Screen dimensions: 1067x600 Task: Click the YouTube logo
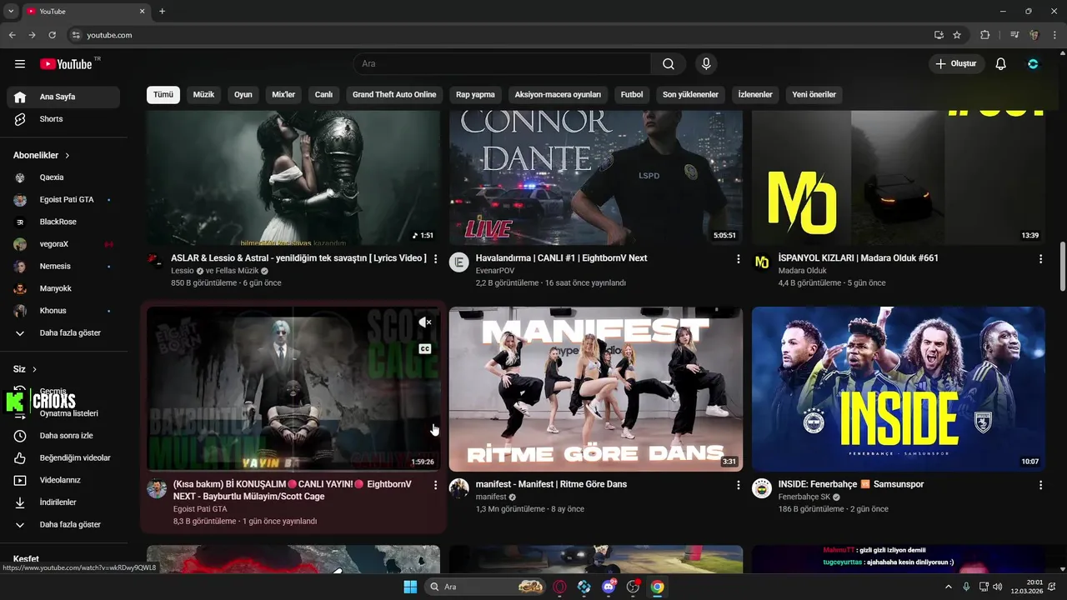(x=66, y=64)
